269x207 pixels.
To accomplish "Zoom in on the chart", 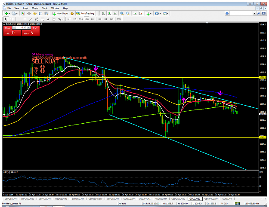I will click(x=122, y=13).
